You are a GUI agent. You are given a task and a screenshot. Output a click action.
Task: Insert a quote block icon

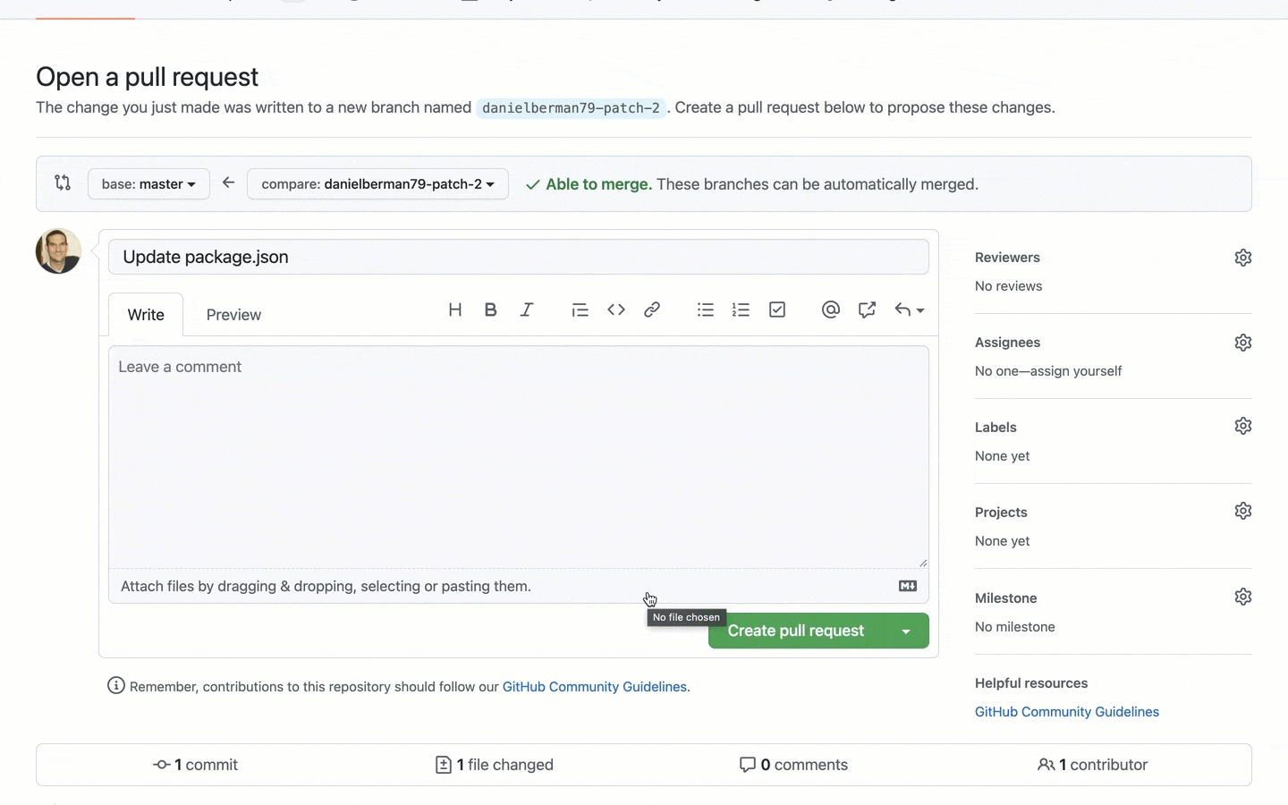[x=580, y=309]
